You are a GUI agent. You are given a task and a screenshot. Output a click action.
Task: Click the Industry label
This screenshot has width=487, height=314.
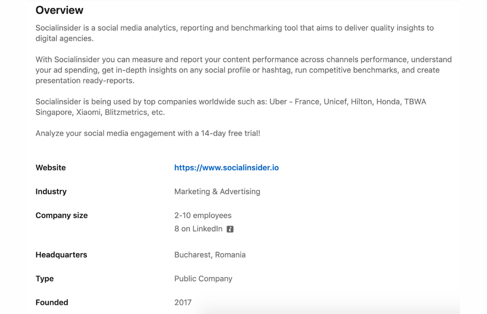click(x=51, y=192)
